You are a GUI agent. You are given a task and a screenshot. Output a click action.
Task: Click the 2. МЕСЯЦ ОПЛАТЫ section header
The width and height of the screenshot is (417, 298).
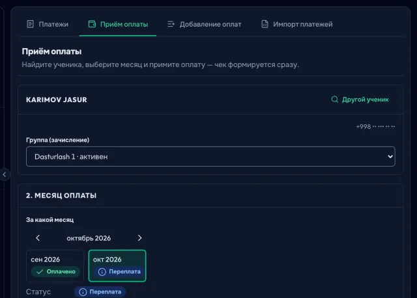click(x=61, y=195)
